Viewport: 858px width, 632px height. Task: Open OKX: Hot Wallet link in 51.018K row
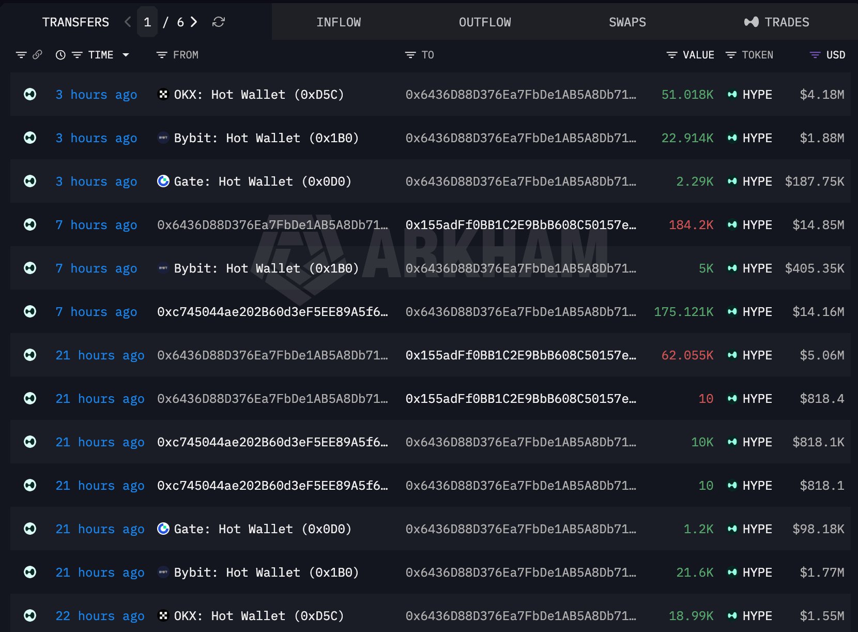259,95
